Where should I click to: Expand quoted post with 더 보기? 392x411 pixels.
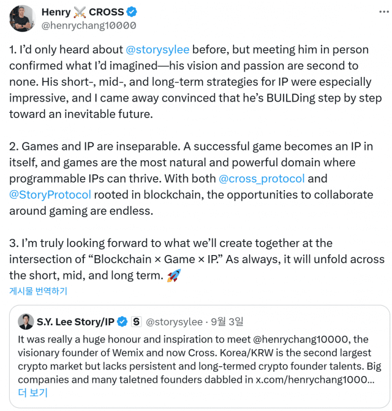tap(32, 393)
